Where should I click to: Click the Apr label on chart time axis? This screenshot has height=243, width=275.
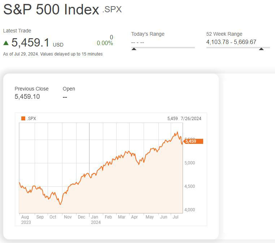pos(135,217)
